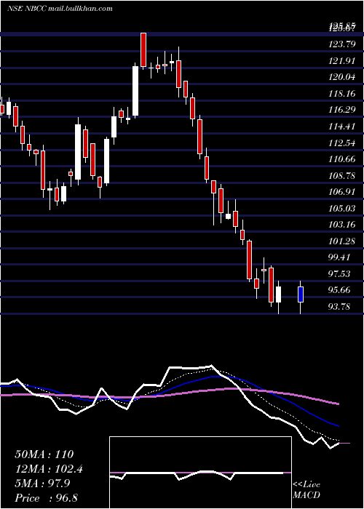Click the 93.78 price axis label

[340, 306]
